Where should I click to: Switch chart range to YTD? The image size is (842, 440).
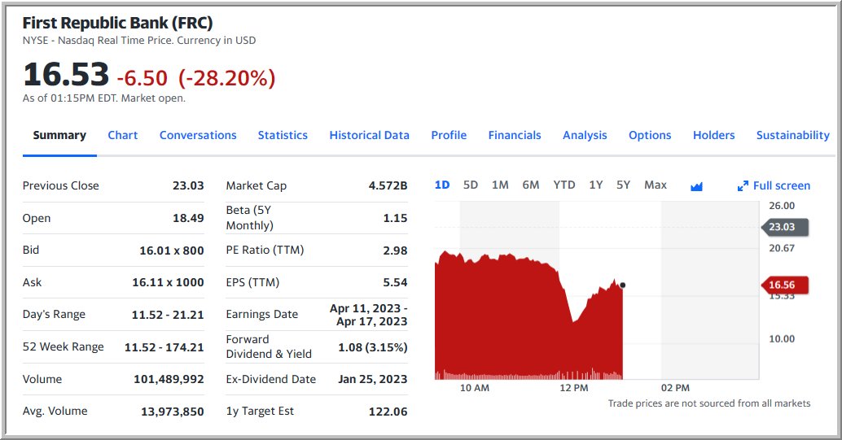coord(564,185)
